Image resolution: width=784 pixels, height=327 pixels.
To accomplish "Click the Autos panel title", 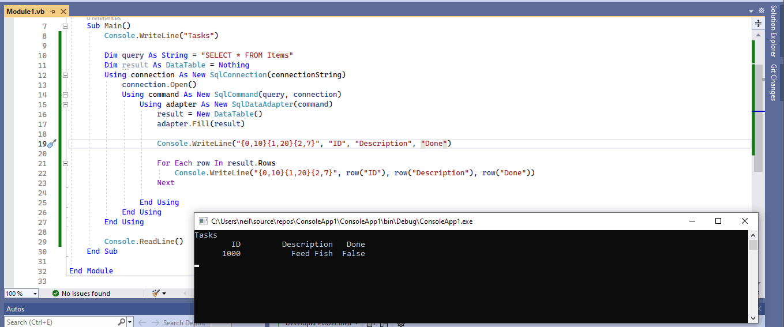I will pos(16,309).
